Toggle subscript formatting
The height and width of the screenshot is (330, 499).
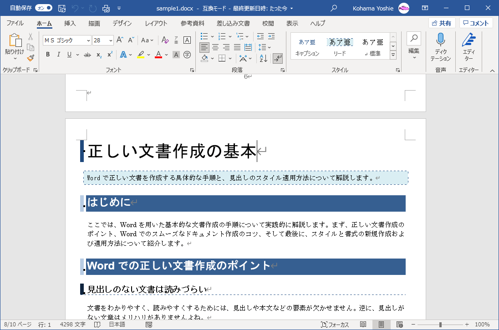99,55
